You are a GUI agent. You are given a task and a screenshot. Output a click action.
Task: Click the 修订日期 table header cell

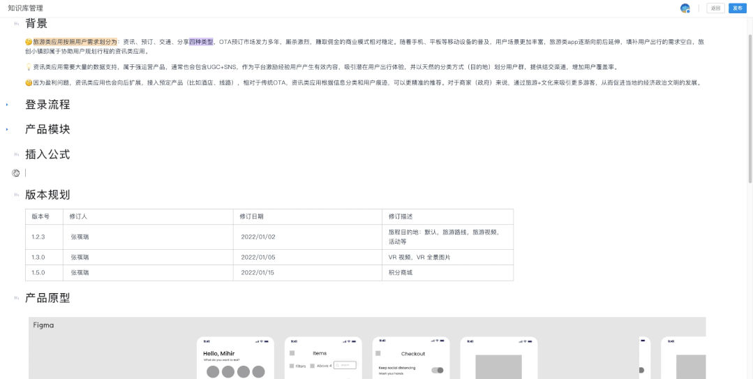click(308, 216)
